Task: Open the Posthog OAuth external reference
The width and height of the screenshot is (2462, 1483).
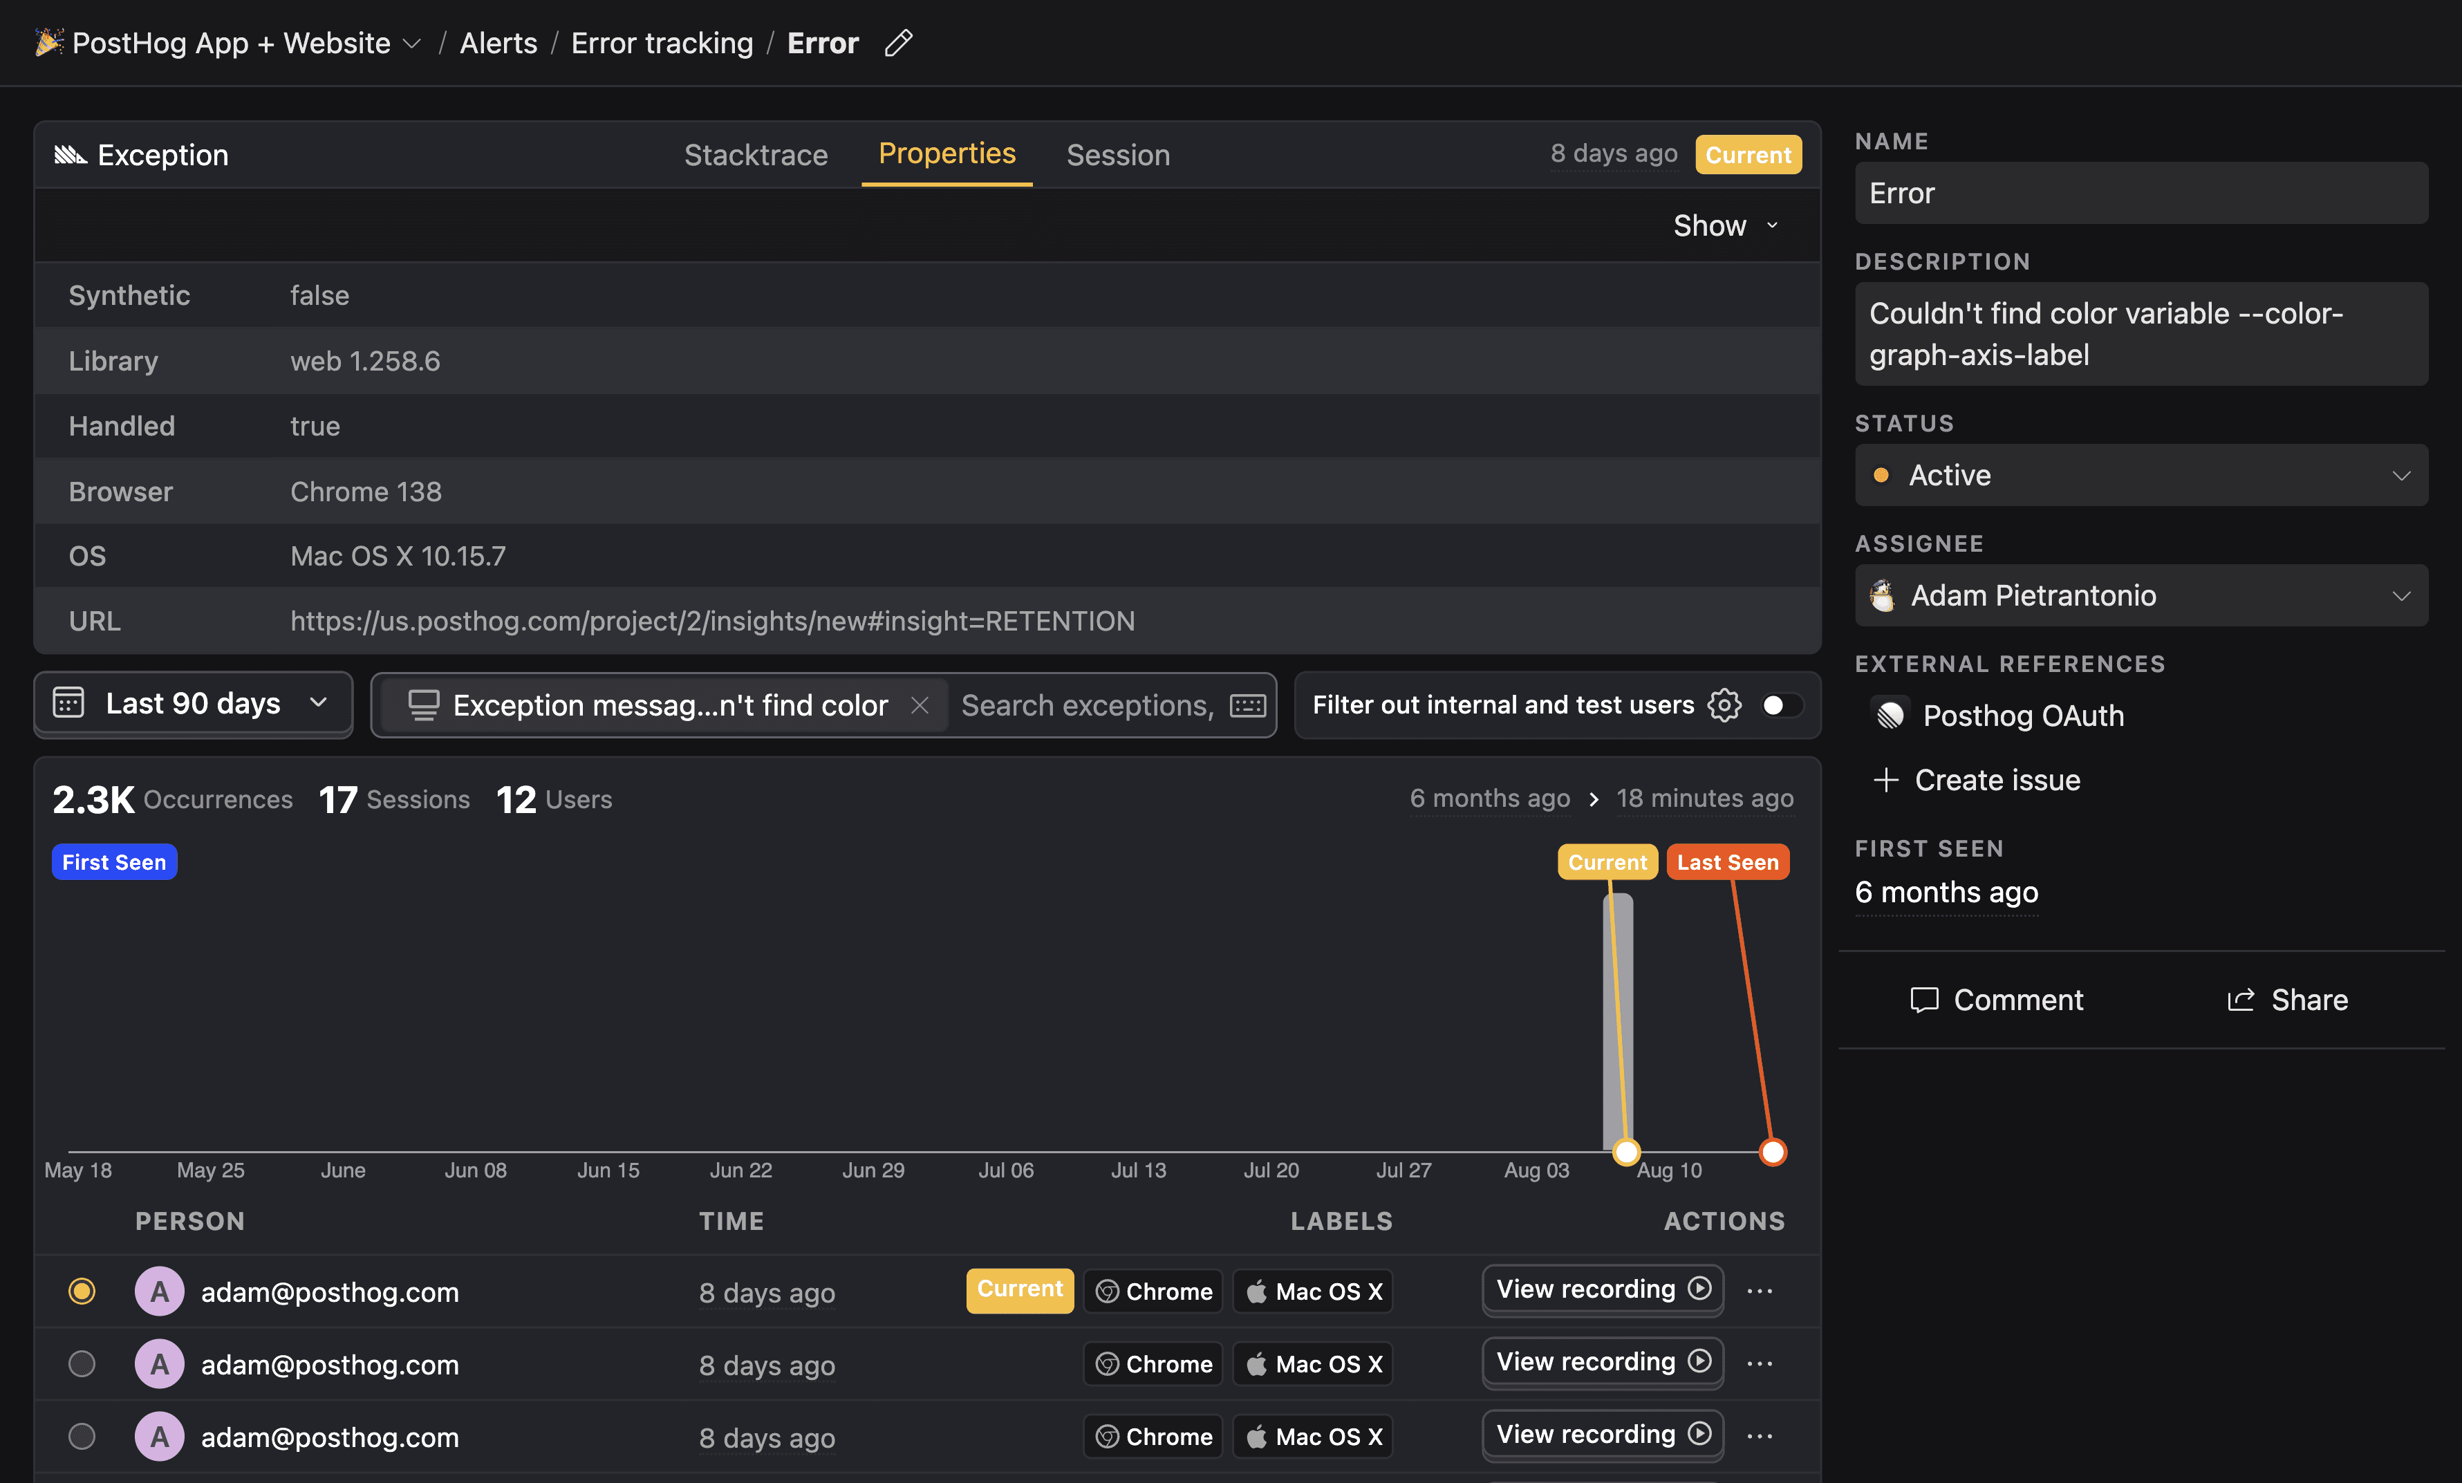Action: [1997, 716]
